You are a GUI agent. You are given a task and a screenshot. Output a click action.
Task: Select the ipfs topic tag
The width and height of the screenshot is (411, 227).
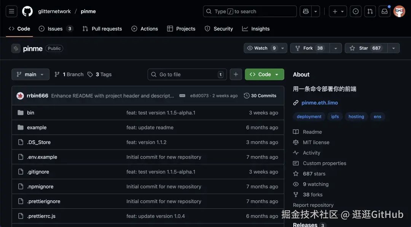click(335, 116)
